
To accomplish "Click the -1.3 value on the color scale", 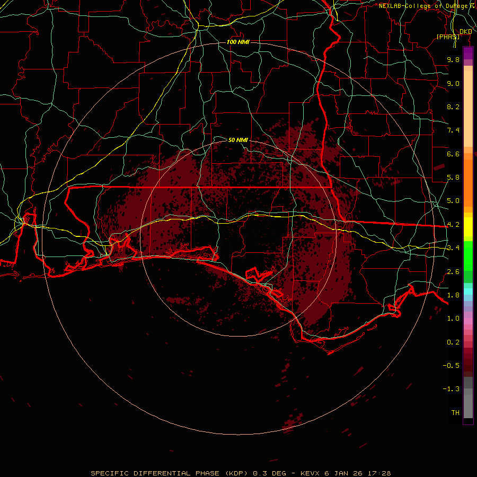I will click(451, 389).
